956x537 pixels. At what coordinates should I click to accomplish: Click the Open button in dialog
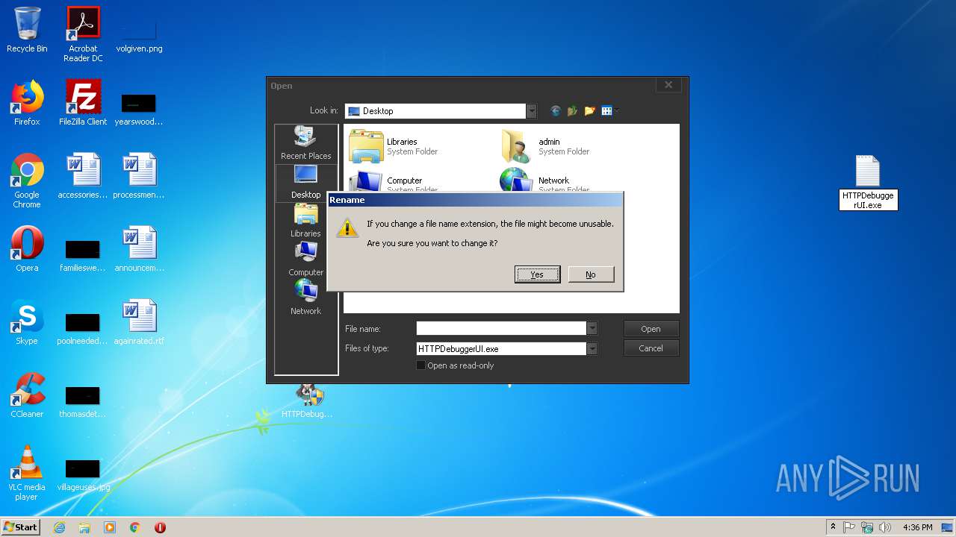tap(651, 329)
